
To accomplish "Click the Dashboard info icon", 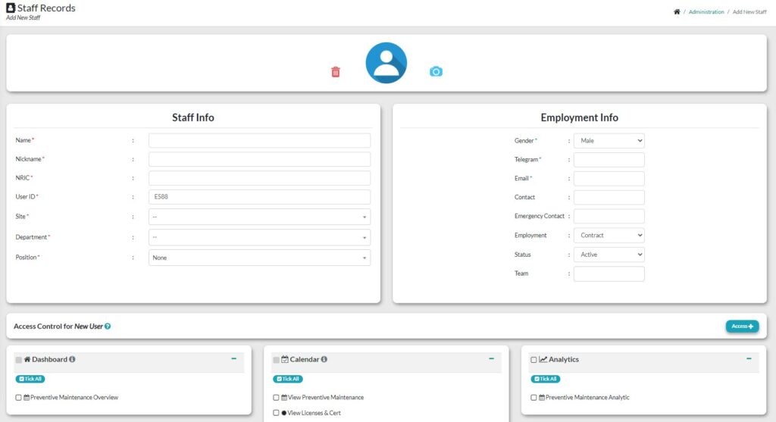I will (x=72, y=360).
